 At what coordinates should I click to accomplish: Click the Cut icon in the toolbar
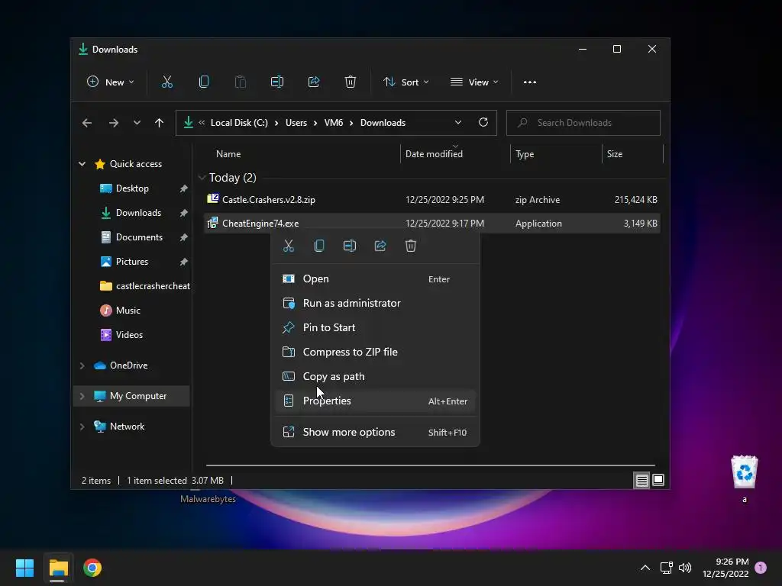[167, 82]
